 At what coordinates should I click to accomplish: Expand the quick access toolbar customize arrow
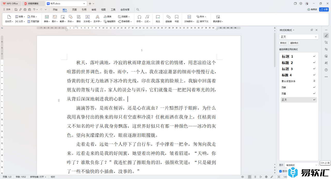(46, 10)
